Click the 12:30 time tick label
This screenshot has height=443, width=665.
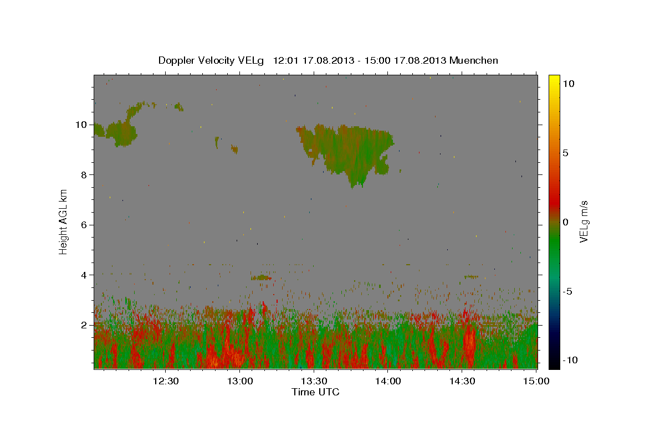166,381
